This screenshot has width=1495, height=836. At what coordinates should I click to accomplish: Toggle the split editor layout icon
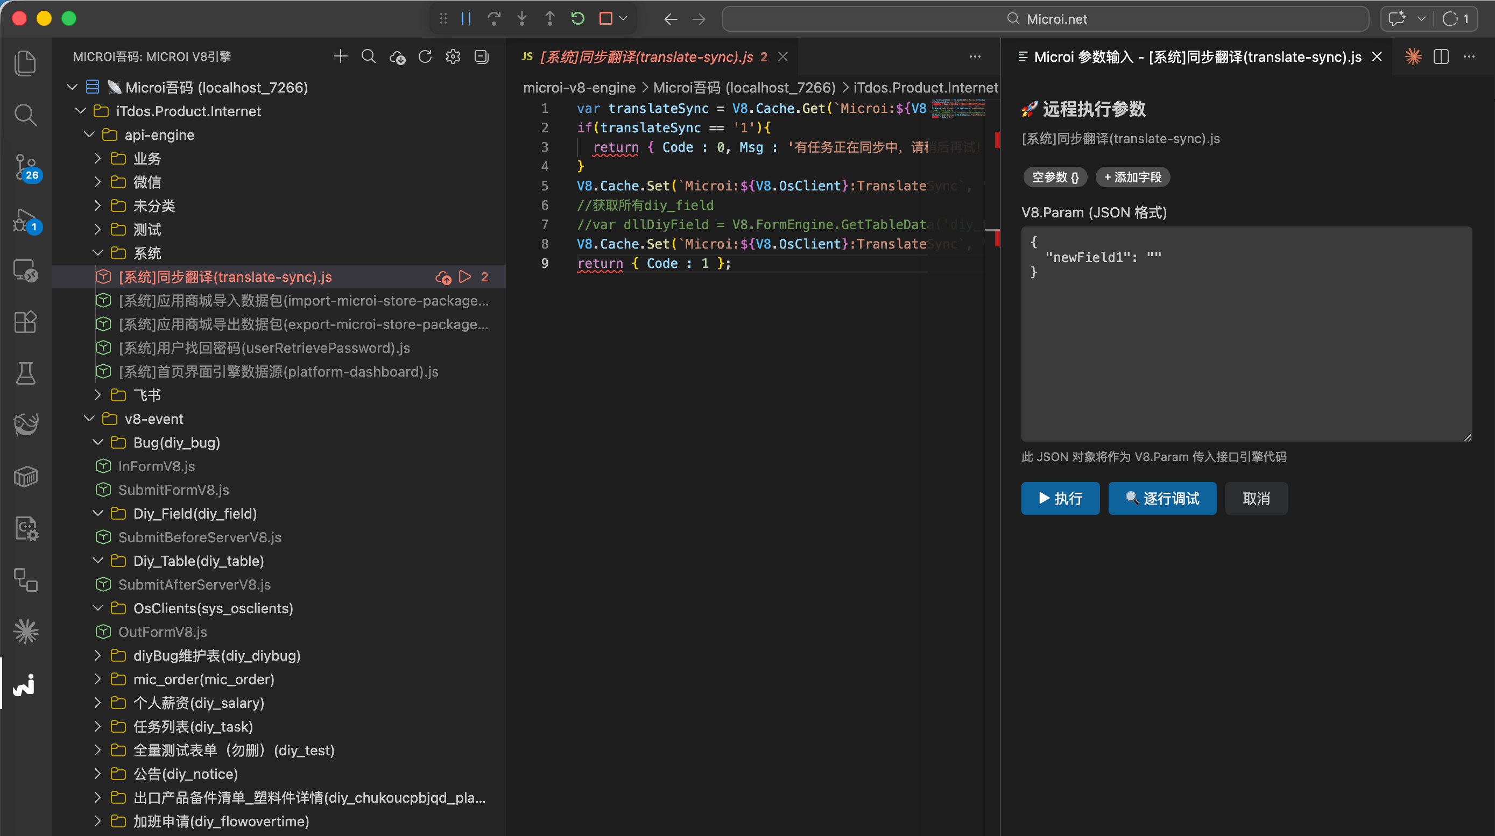[1441, 56]
